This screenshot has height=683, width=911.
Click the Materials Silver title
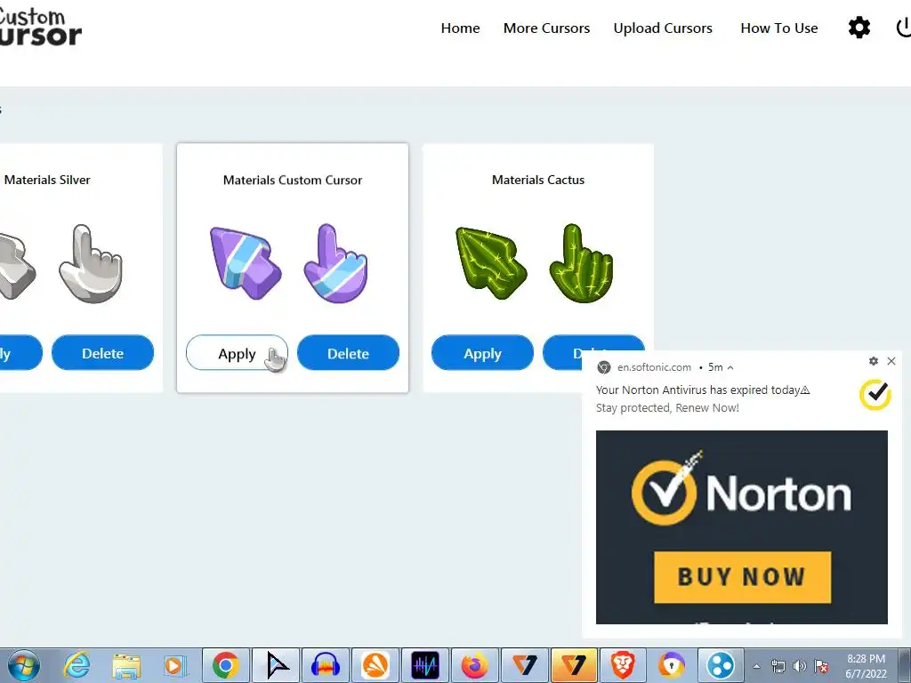click(47, 180)
